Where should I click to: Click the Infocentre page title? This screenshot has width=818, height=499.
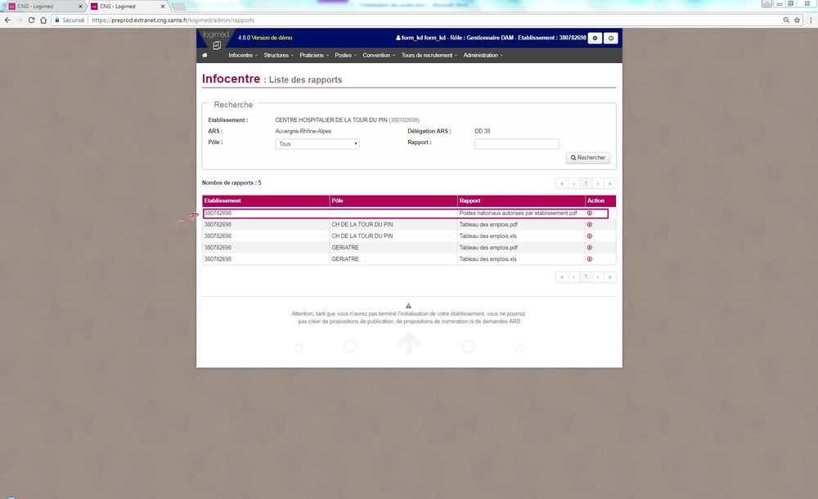231,79
